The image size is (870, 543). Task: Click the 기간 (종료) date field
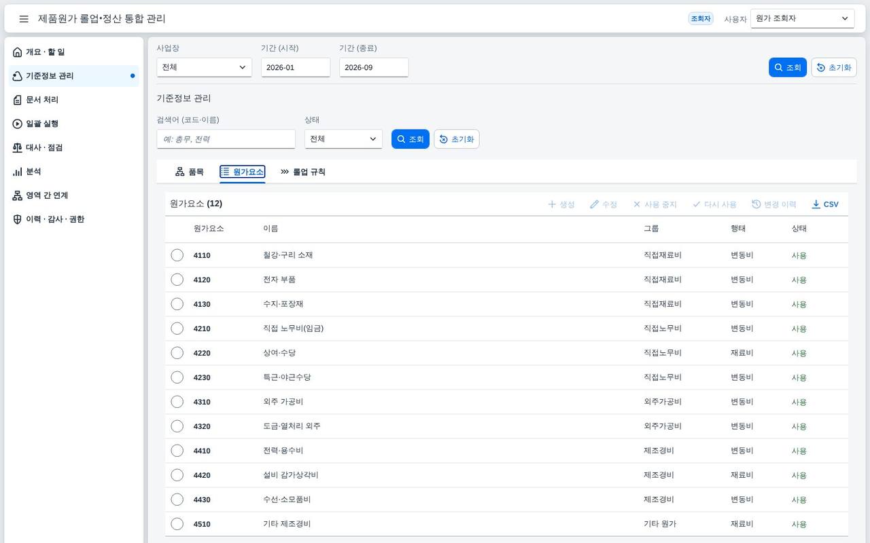point(374,67)
